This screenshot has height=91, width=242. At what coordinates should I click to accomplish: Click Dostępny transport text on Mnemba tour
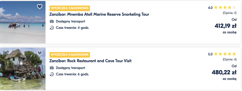(x=70, y=21)
